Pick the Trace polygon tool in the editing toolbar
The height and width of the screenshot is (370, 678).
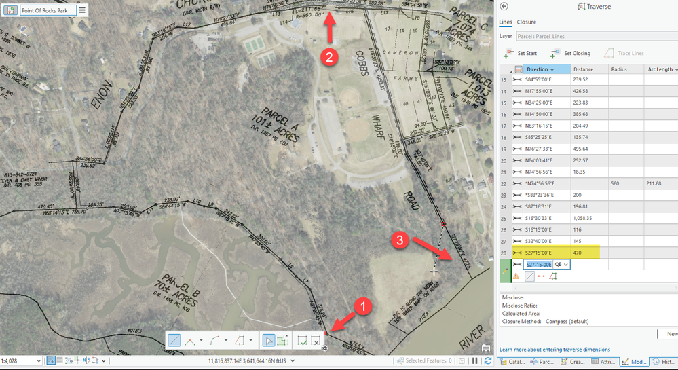point(240,341)
